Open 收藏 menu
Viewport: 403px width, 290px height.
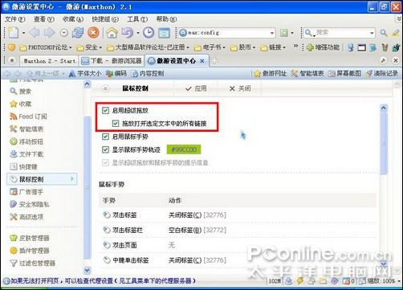(73, 19)
